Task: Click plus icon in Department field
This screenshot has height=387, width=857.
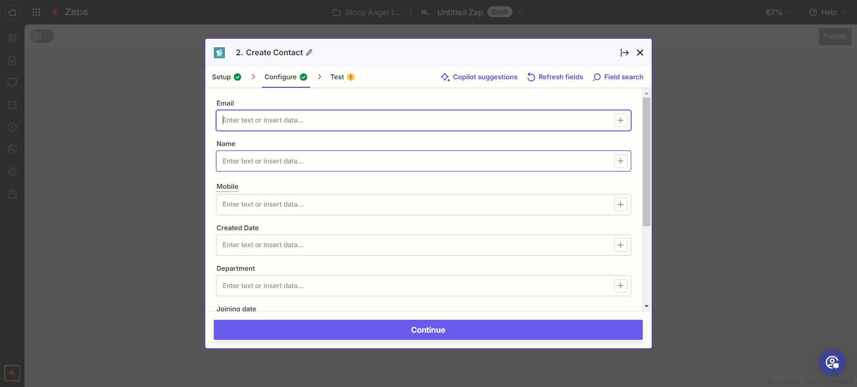Action: [620, 286]
